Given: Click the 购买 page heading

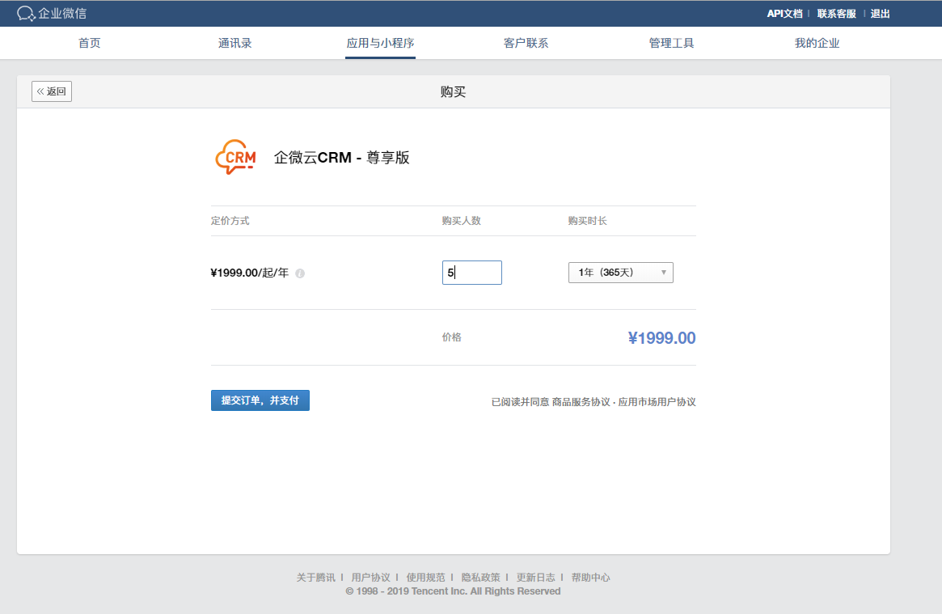Looking at the screenshot, I should (x=453, y=92).
